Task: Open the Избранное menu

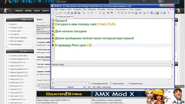Action: click(x=92, y=9)
